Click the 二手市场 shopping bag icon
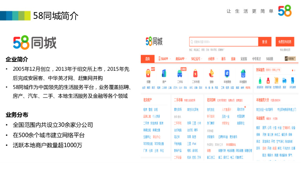The width and height of the screenshot is (301, 169). pos(195,73)
